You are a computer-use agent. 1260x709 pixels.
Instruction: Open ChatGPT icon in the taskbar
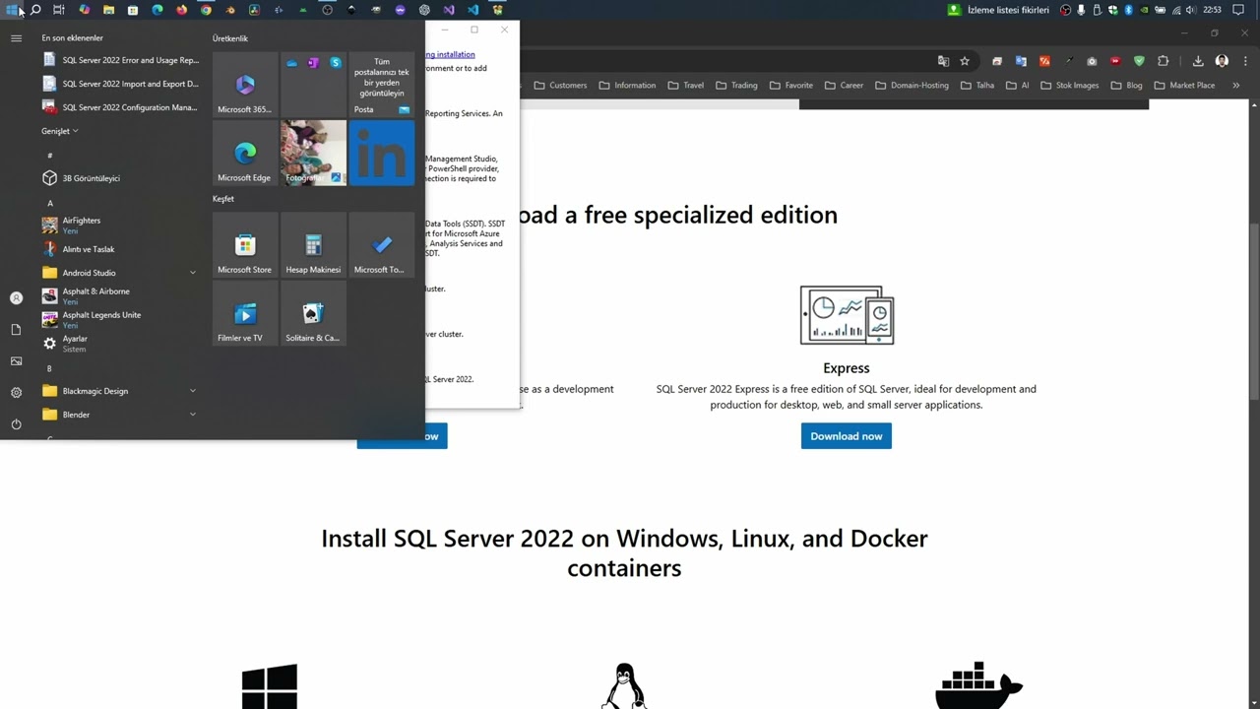tap(424, 10)
